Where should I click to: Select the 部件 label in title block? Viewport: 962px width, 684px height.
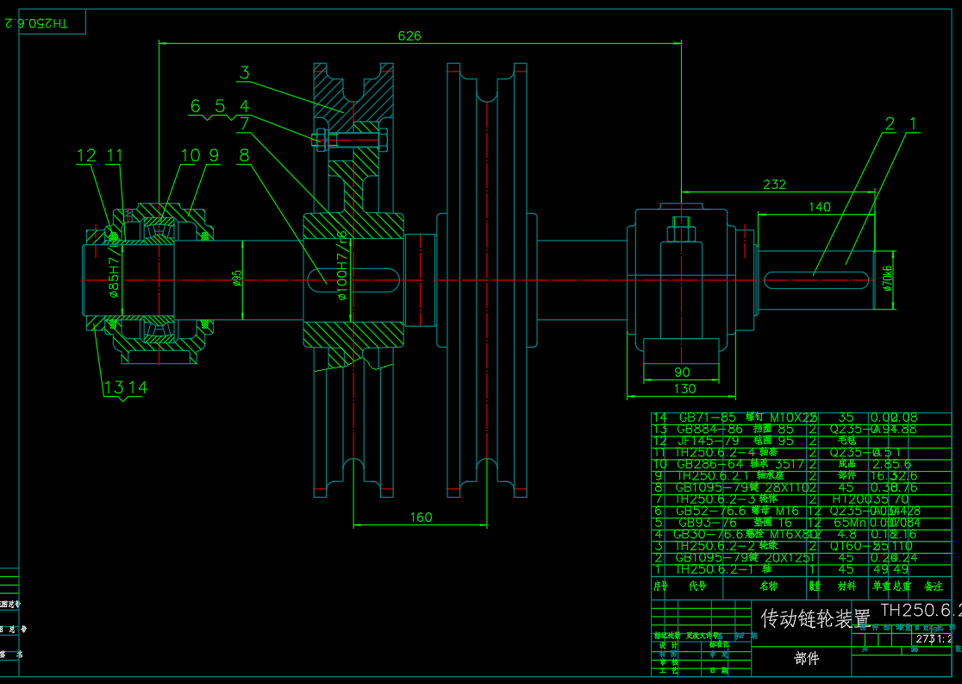(x=807, y=659)
